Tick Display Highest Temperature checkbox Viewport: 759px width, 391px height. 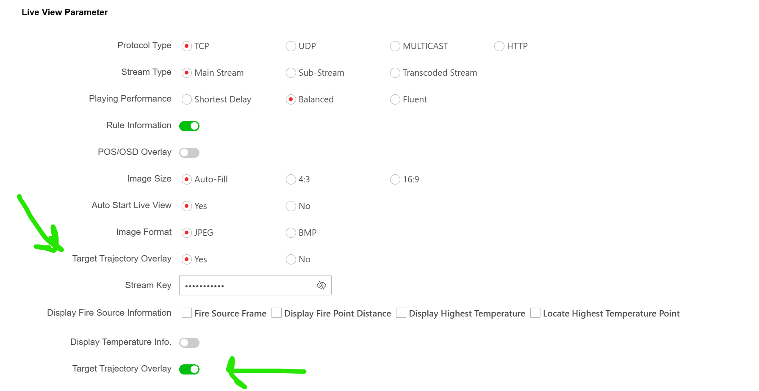401,313
